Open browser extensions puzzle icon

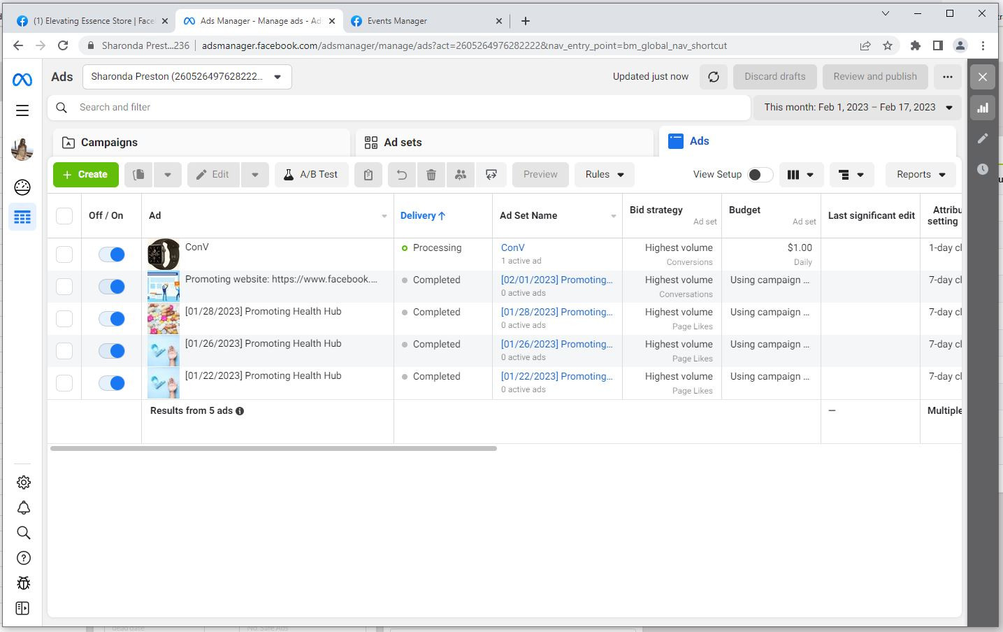pos(916,45)
